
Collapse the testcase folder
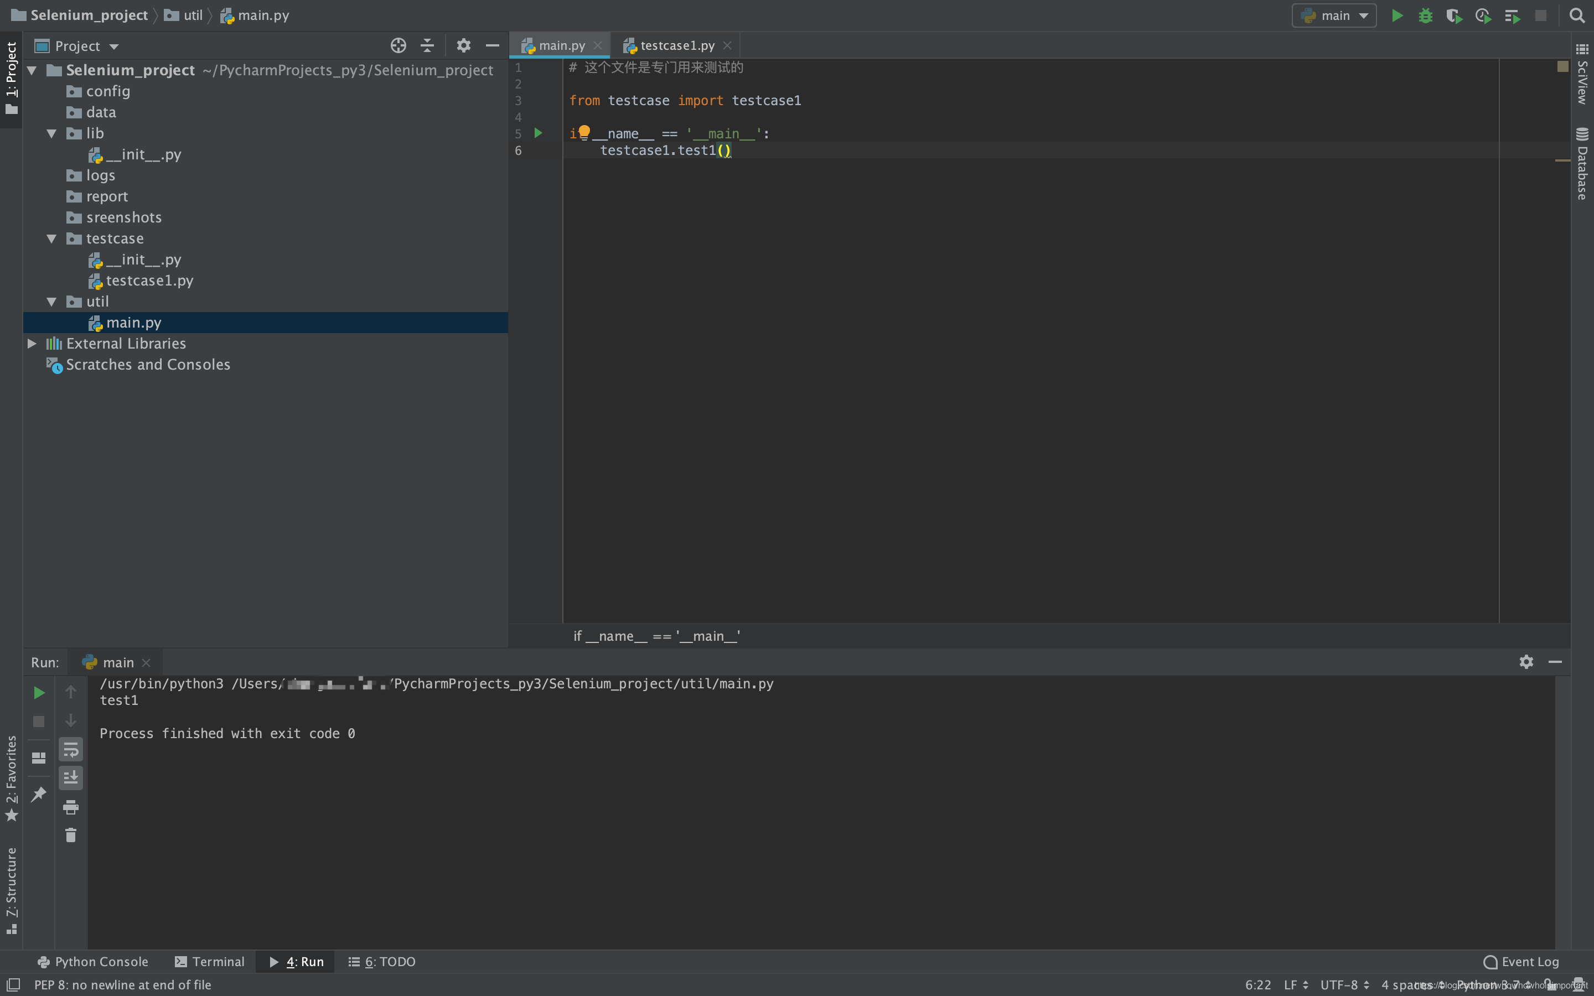(51, 238)
